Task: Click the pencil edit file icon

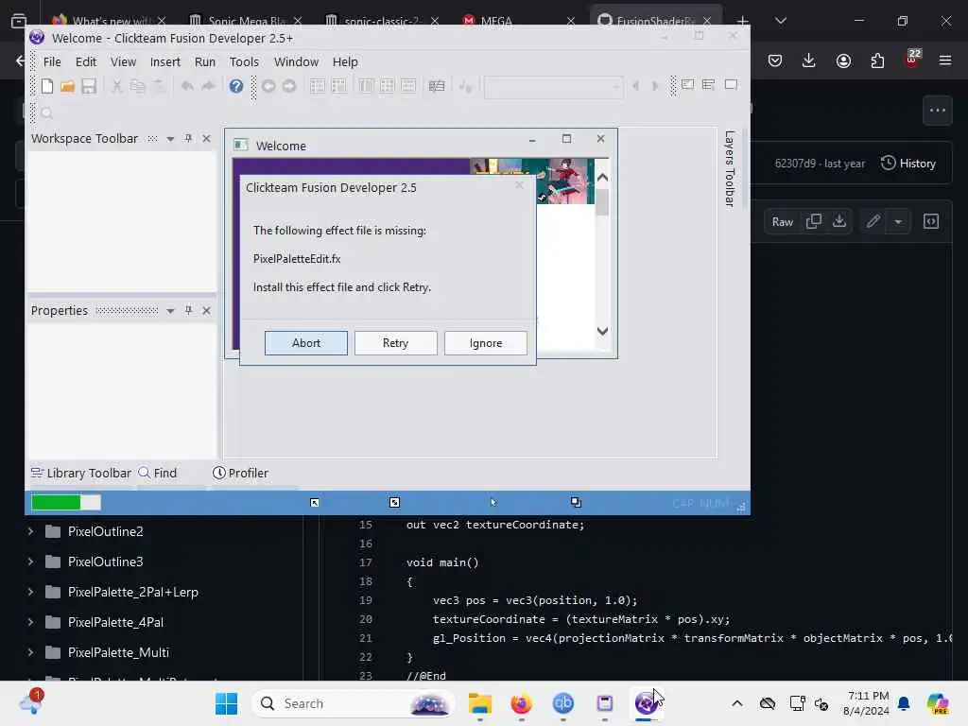Action: coord(873,221)
